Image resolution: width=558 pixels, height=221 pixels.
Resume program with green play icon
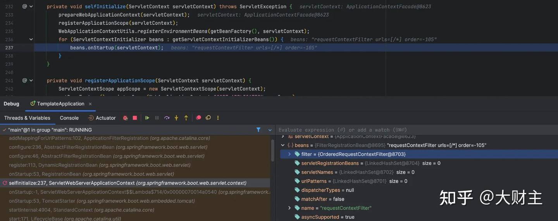147,118
